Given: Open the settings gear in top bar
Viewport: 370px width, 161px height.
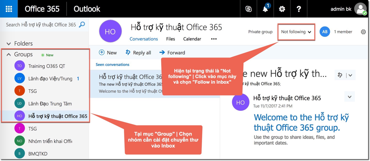Looking at the screenshot, I should click(282, 9).
